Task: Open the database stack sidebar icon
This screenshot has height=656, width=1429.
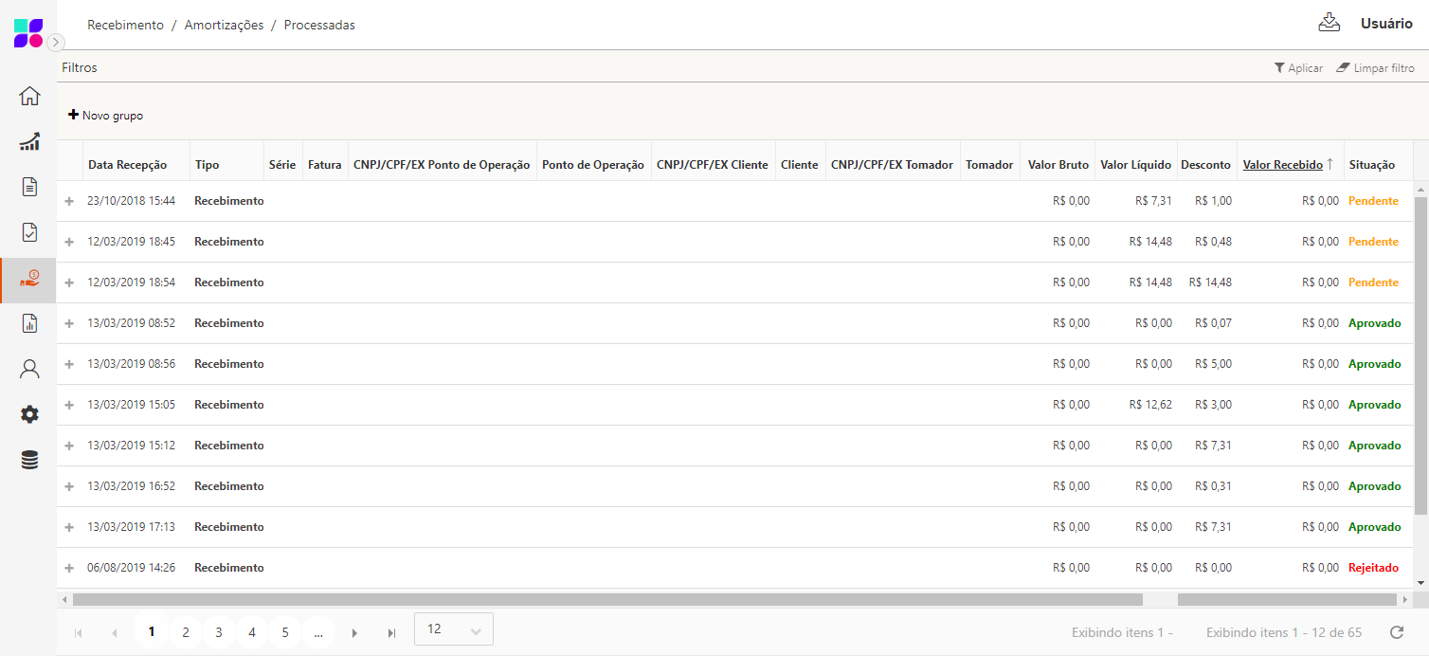Action: [29, 460]
